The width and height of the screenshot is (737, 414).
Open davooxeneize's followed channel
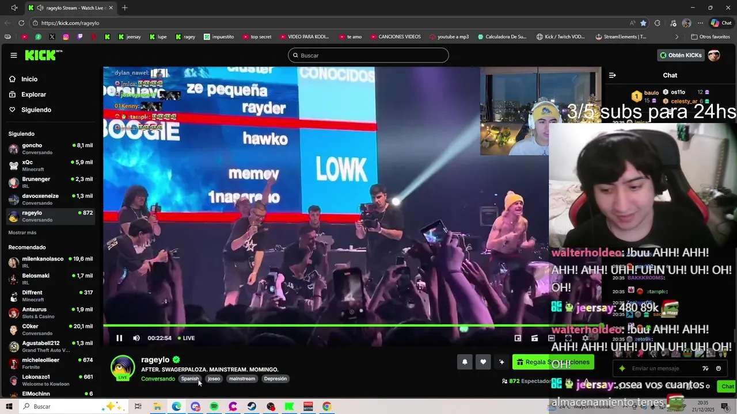click(x=50, y=199)
